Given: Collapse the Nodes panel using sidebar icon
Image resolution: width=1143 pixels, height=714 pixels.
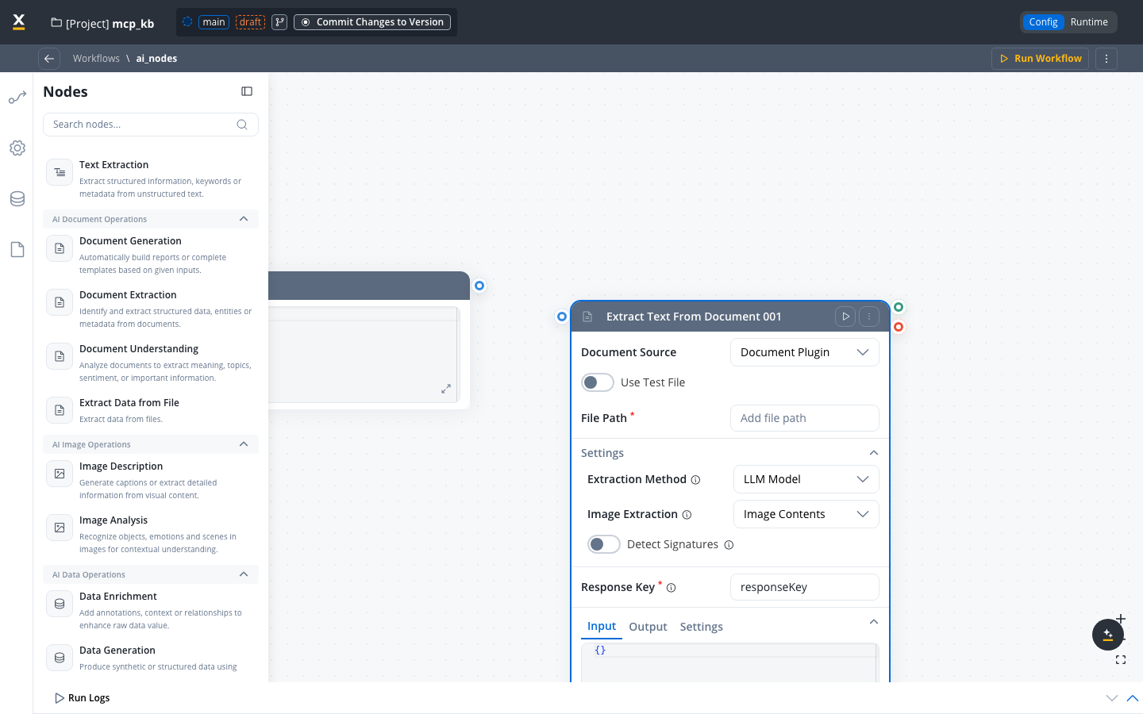Looking at the screenshot, I should pos(247,92).
